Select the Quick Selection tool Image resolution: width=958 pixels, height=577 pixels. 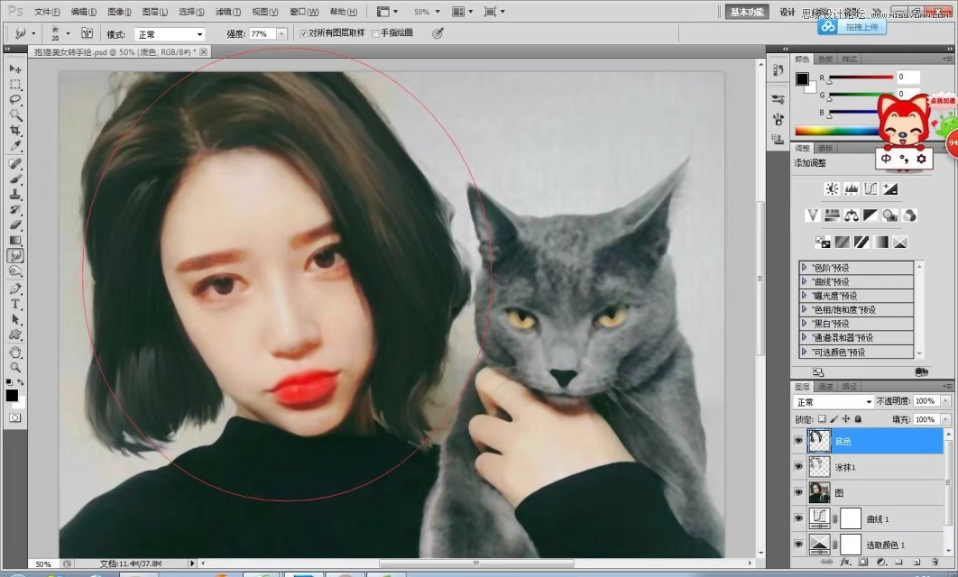pyautogui.click(x=15, y=114)
